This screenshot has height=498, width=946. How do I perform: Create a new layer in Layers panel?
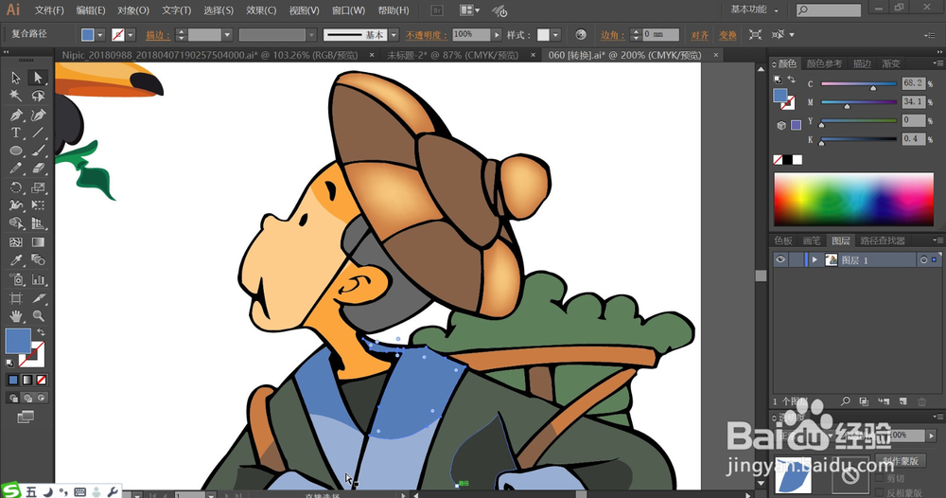pyautogui.click(x=902, y=401)
